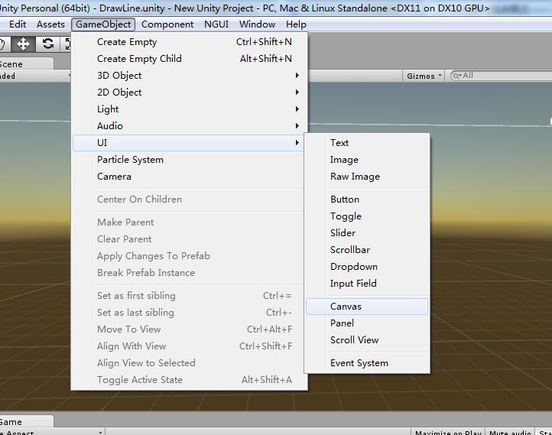Close the GameObject menu
Image resolution: width=552 pixels, height=435 pixels.
tap(103, 24)
